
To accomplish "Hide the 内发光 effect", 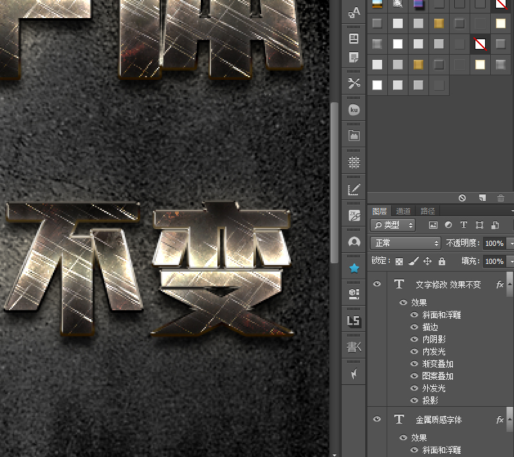I will (x=414, y=351).
